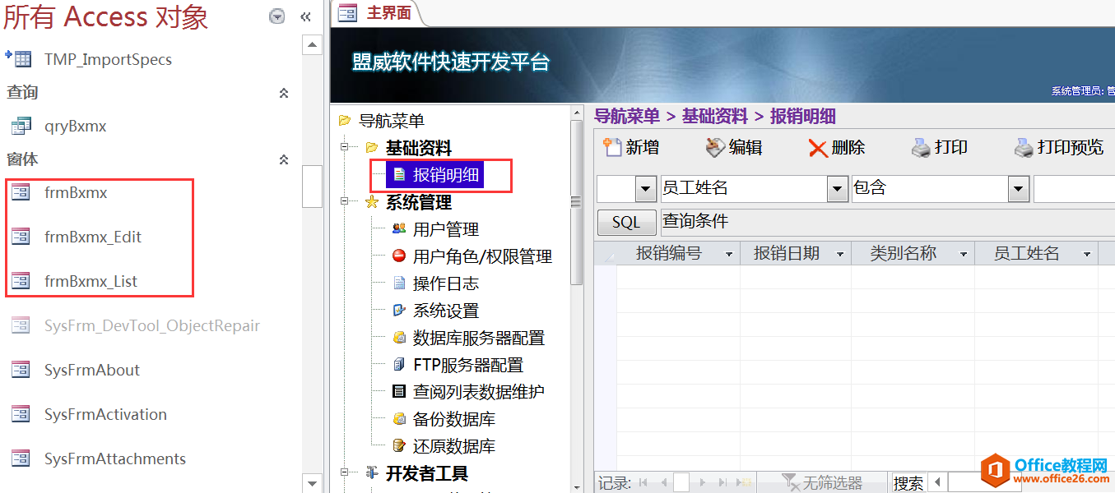Select the SysFrmActivation form icon
The height and width of the screenshot is (493, 1115).
[x=21, y=415]
